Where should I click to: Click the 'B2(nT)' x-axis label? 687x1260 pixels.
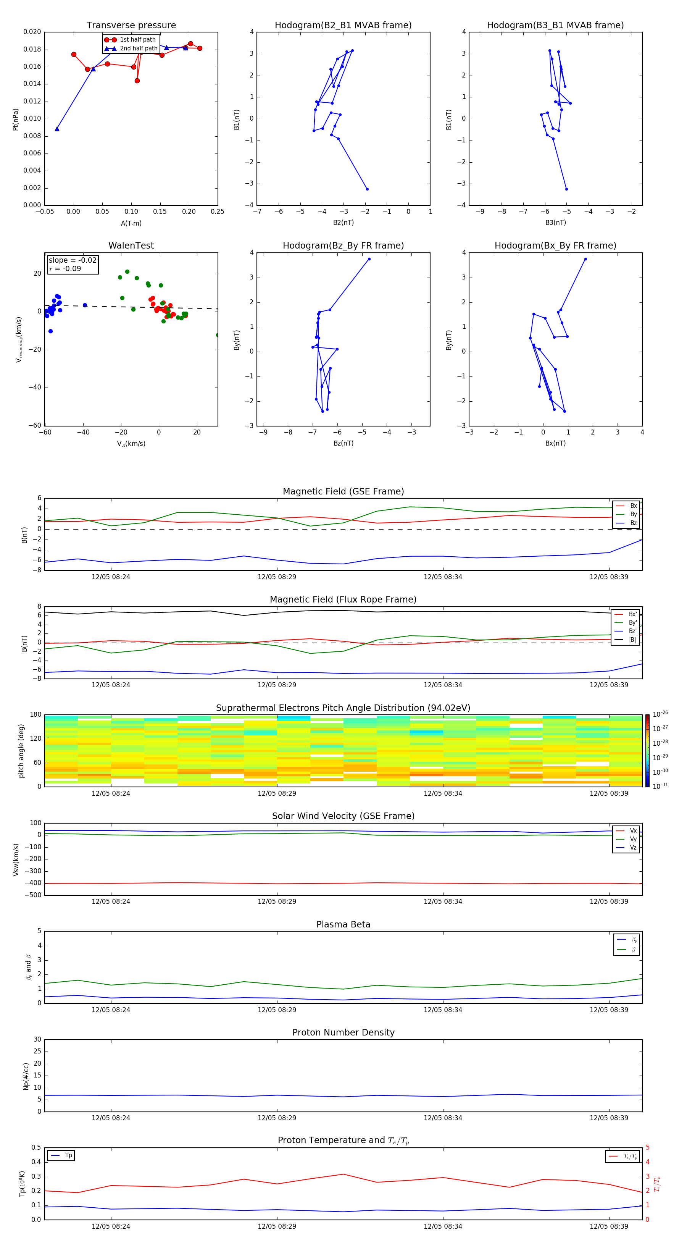tap(343, 223)
